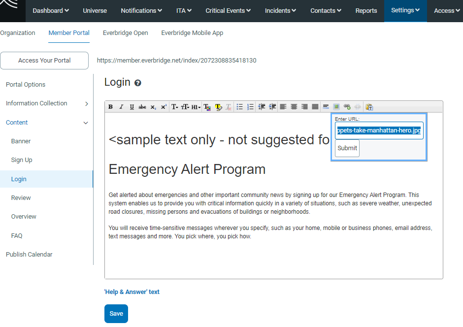Apply strikethrough formatting
Screen dimensions: 463x327
click(142, 107)
